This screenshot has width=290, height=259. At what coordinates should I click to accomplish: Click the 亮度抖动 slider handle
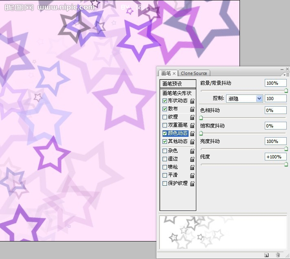(286, 149)
